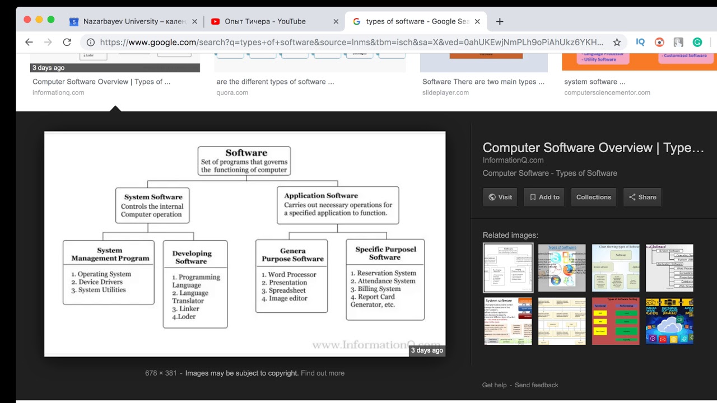
Task: Open related green chart of software types
Action: coord(616,268)
